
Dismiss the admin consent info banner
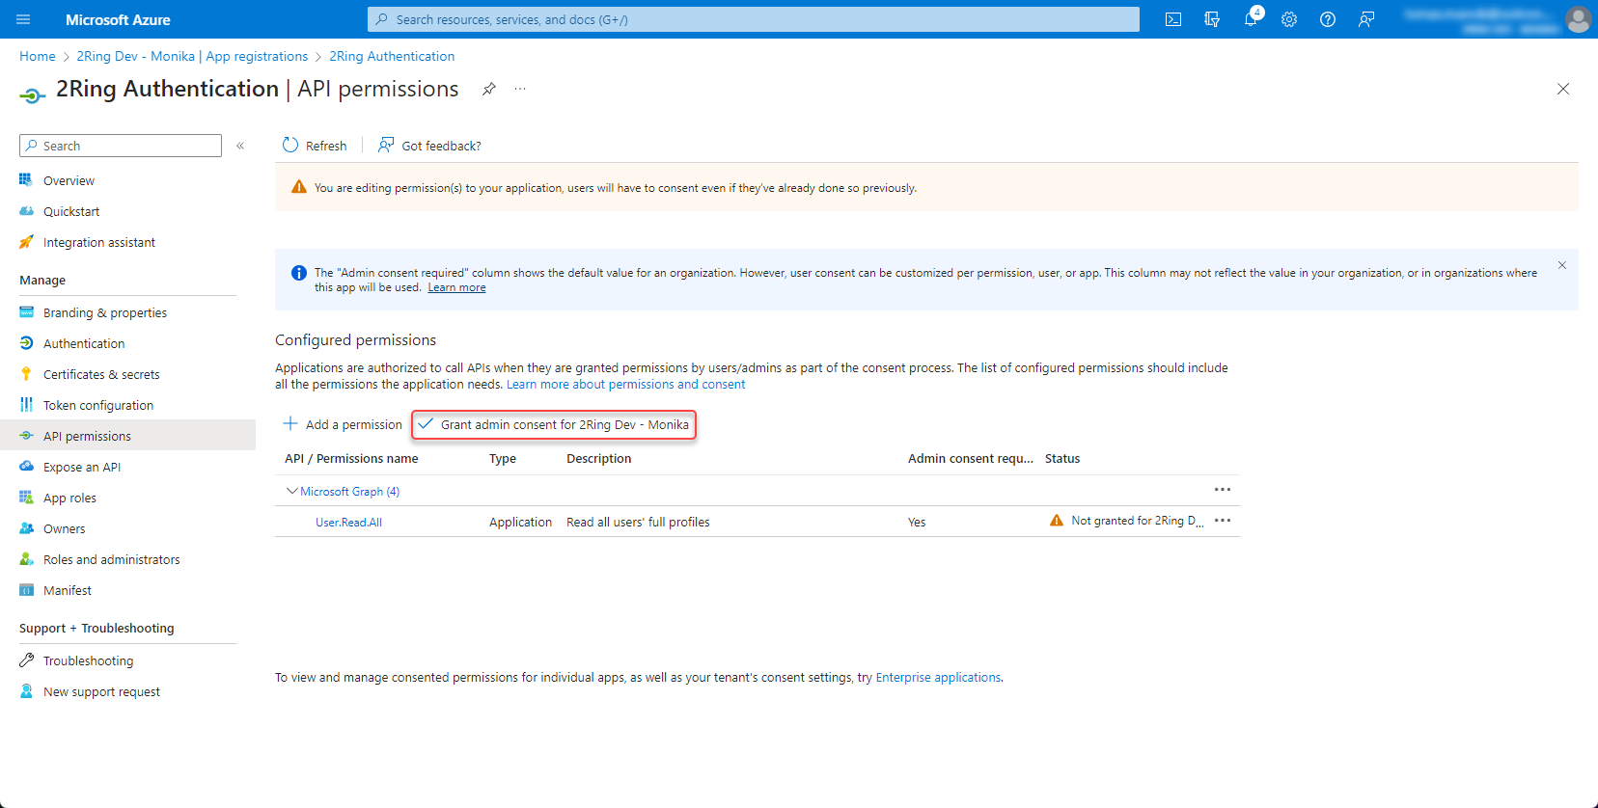1562,265
